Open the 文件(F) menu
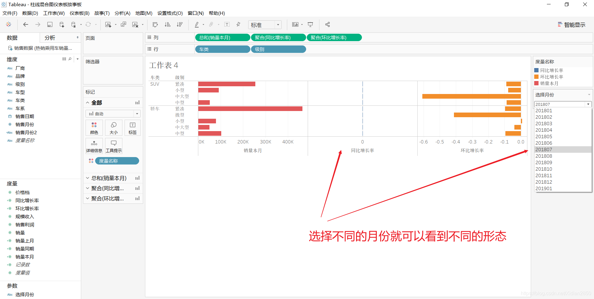594x299 pixels. [10, 13]
